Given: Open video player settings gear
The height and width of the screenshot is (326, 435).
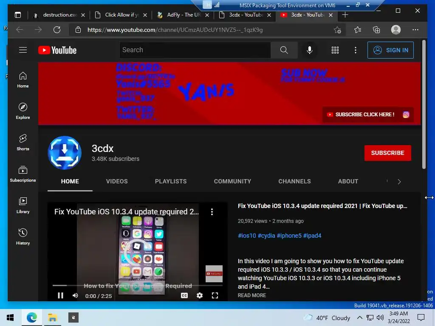Looking at the screenshot, I should [x=200, y=295].
